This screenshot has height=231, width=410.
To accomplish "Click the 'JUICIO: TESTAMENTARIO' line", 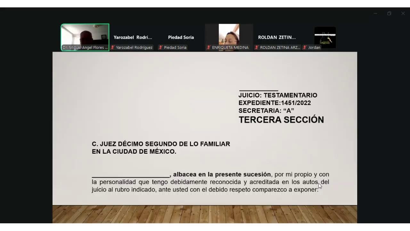I will pos(278,95).
